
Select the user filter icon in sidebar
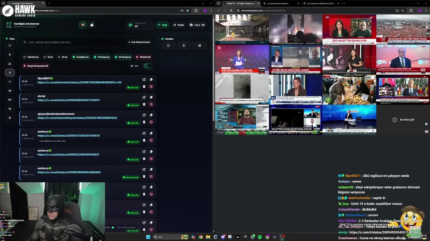coord(10,64)
